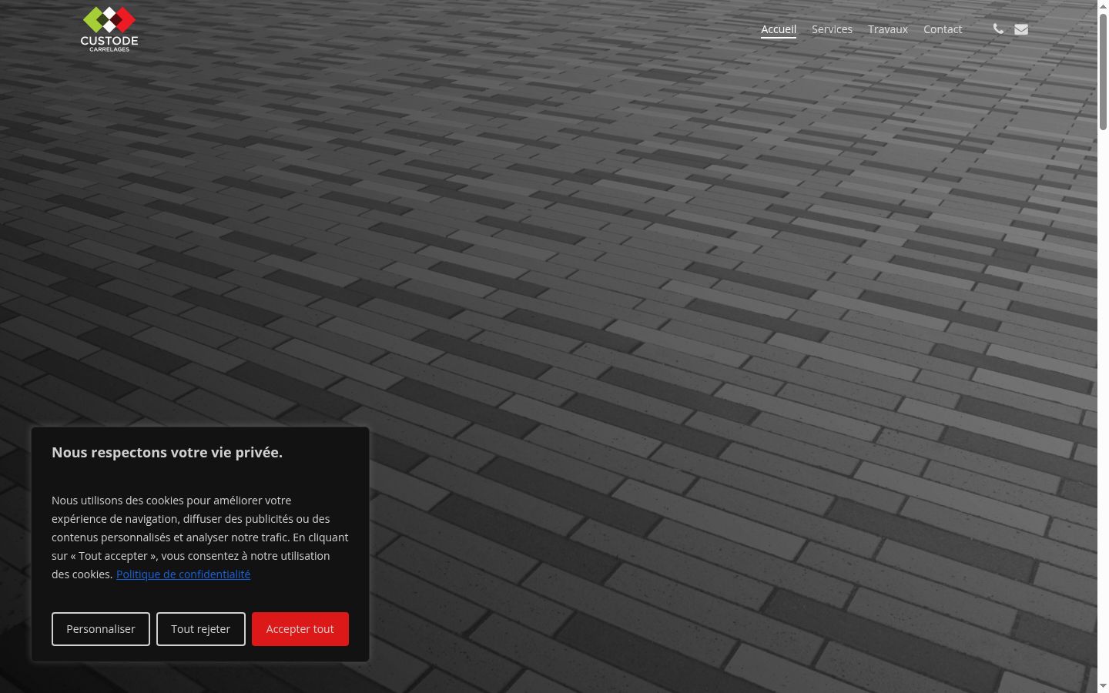The image size is (1109, 693).
Task: Click the scrollbar down arrow
Action: (1103, 686)
